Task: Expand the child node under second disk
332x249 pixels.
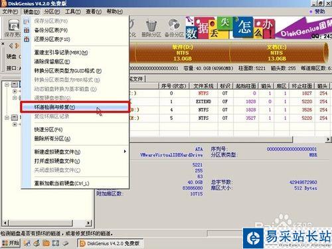Action: [x=15, y=124]
